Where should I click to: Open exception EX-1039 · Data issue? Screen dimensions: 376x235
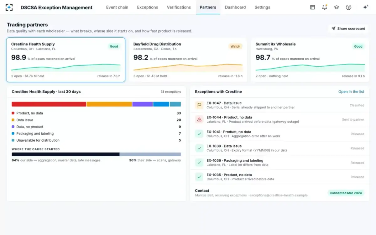280,148
